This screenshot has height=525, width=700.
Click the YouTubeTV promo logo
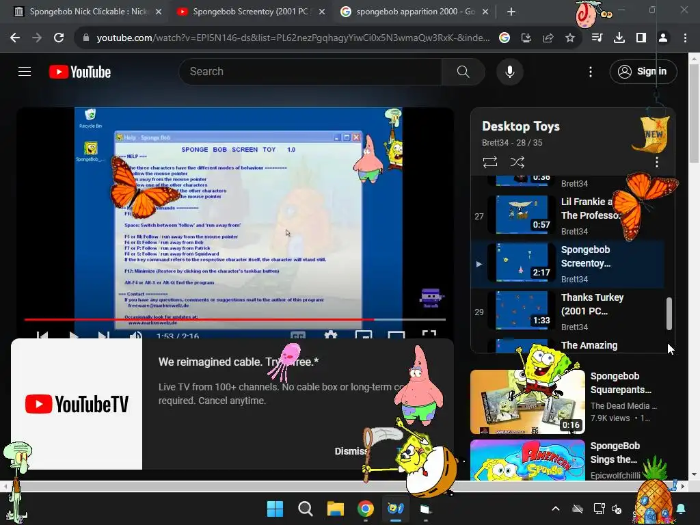coord(77,403)
